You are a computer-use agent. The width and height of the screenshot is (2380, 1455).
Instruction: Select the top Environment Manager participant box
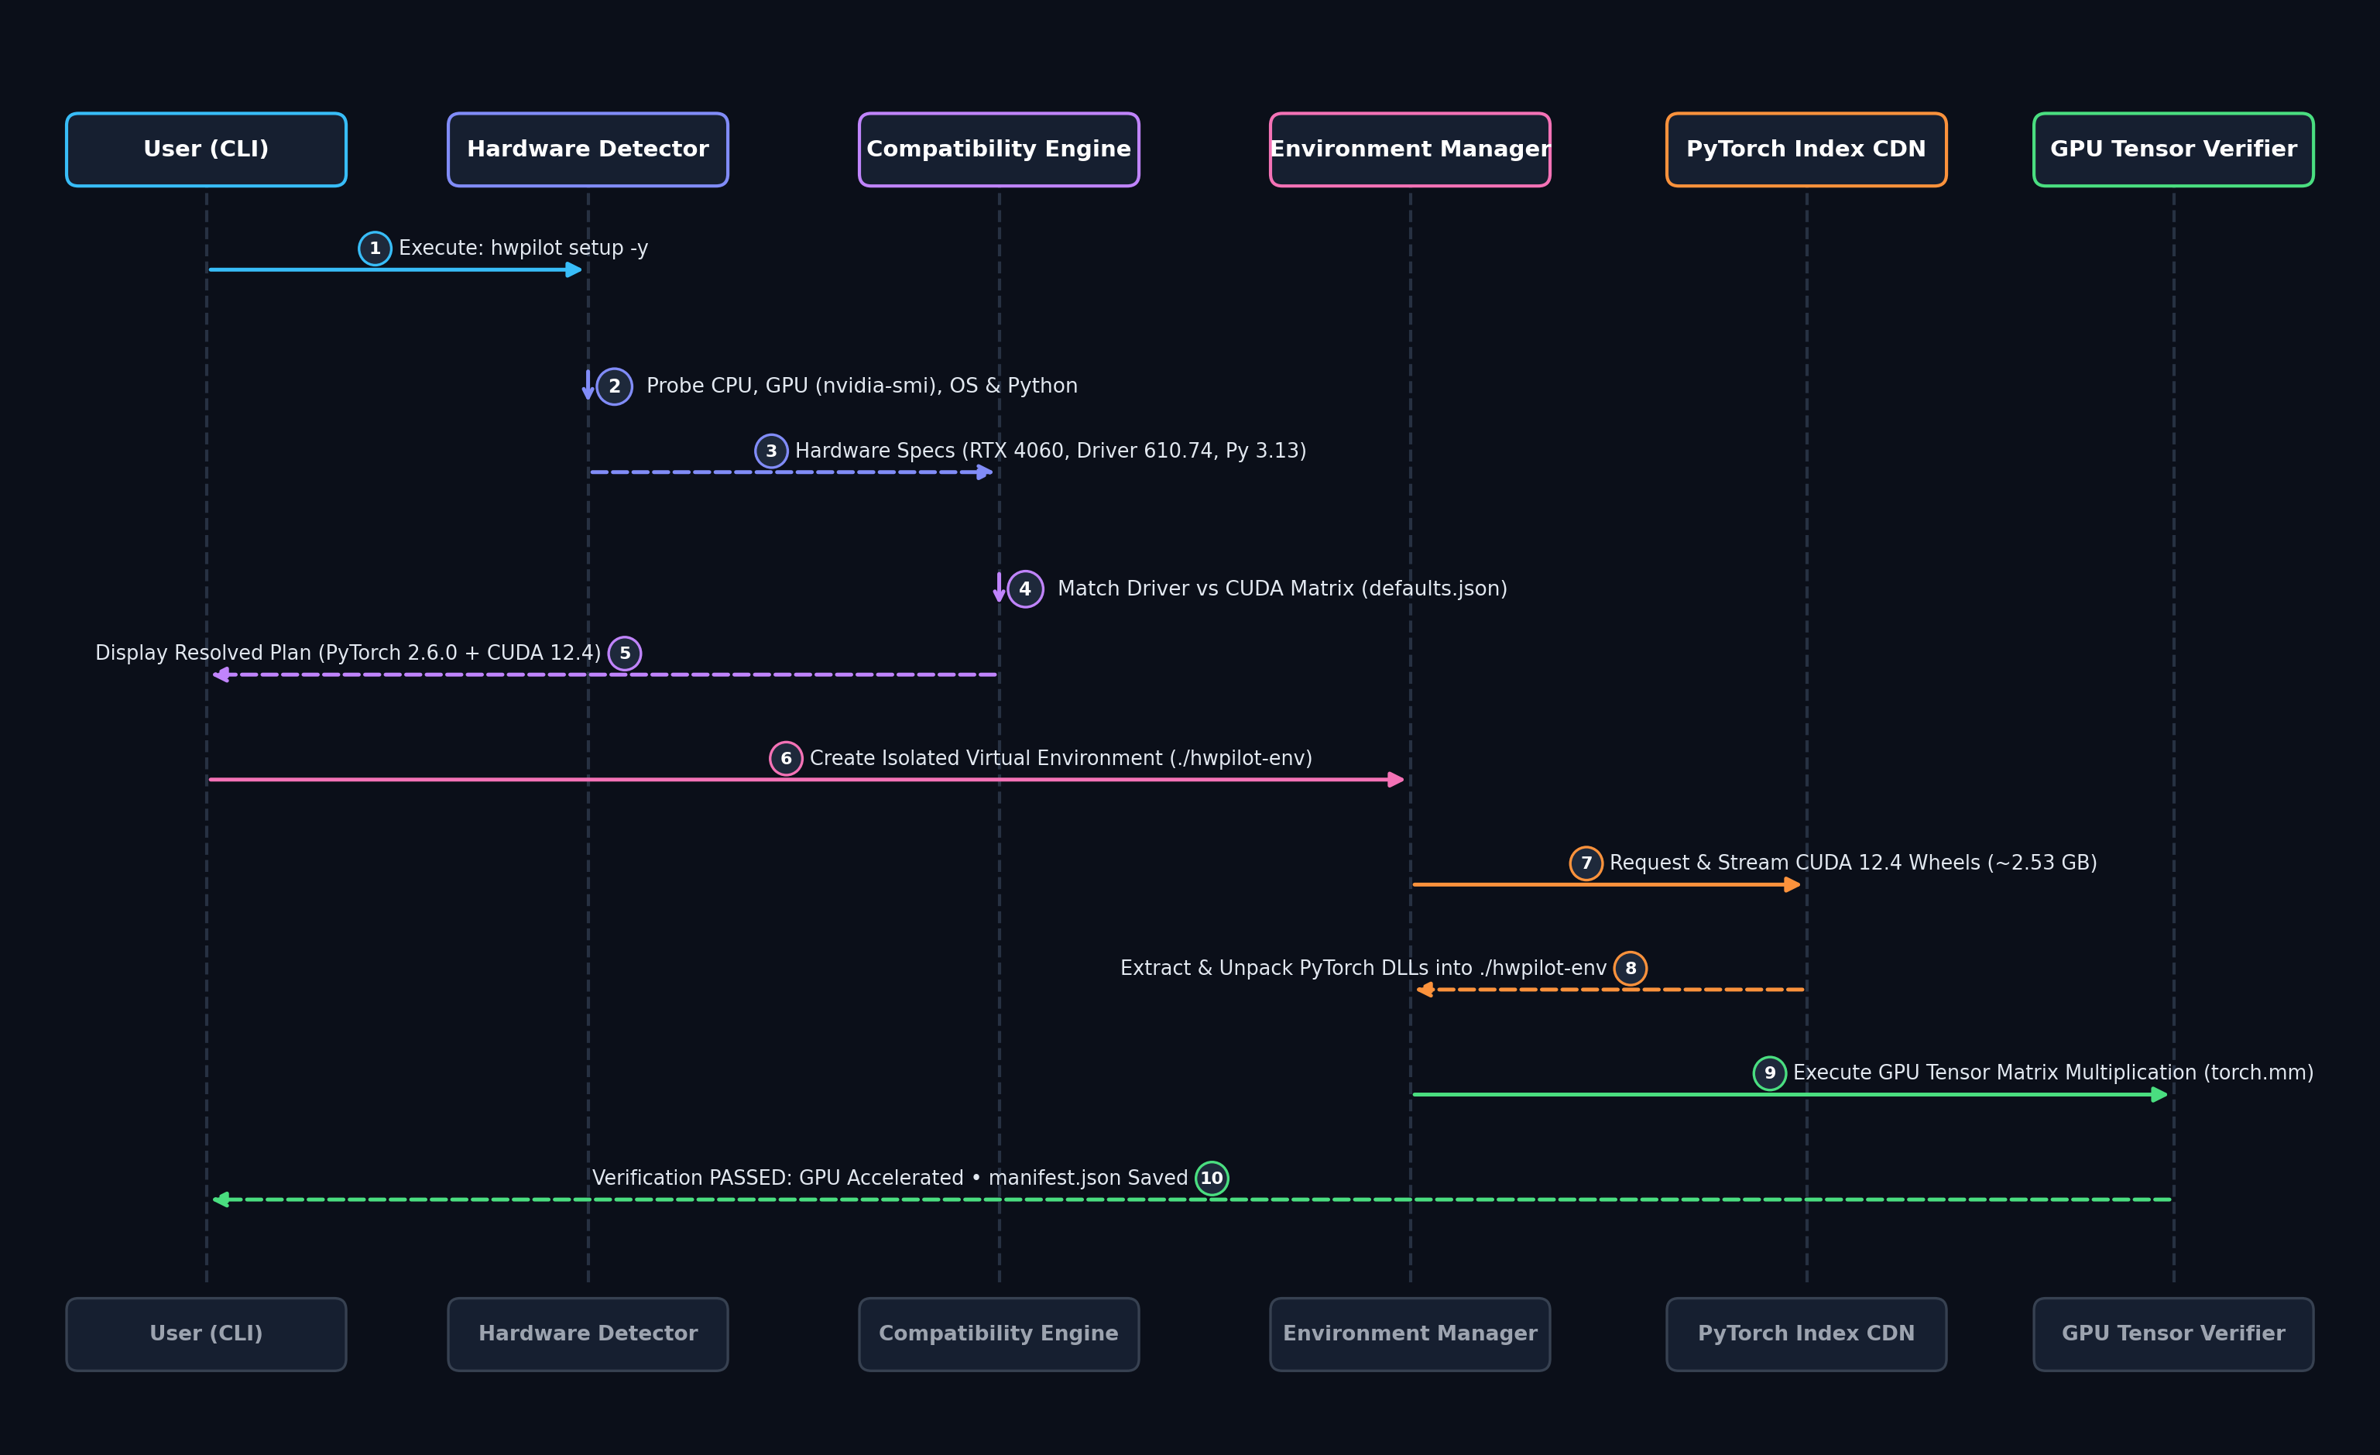point(1410,149)
